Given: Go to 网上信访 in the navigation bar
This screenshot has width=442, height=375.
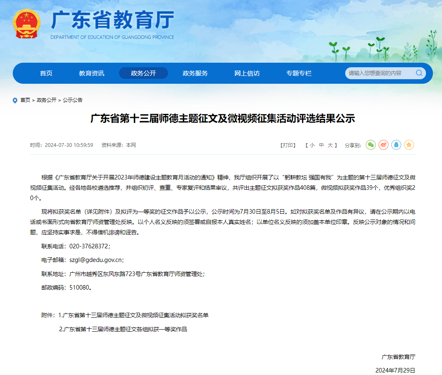Looking at the screenshot, I should coord(247,73).
